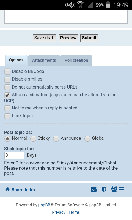
Task: Enable the Disable BBCode checkbox
Action: [x=7, y=71]
